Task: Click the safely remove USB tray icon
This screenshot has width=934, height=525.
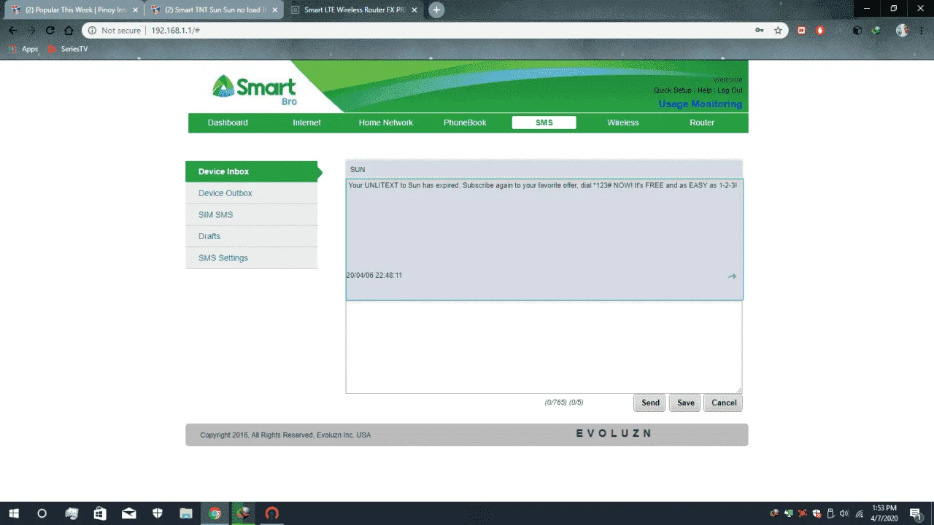Action: [x=830, y=513]
